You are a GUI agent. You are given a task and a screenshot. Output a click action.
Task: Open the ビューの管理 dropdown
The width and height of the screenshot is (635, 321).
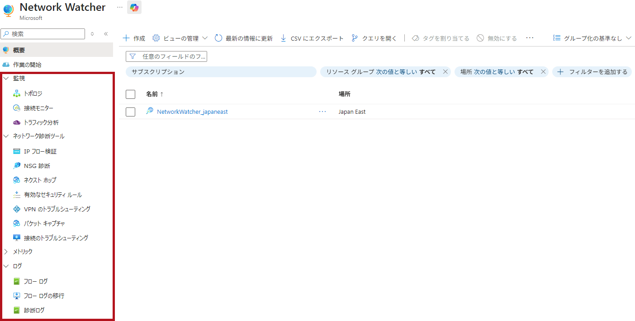click(180, 38)
